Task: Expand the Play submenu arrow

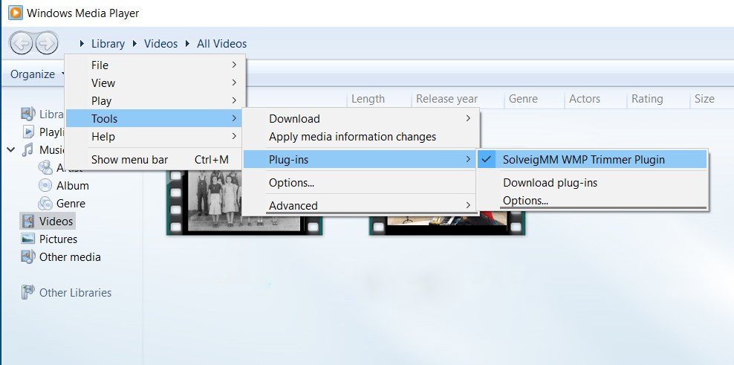Action: 234,100
